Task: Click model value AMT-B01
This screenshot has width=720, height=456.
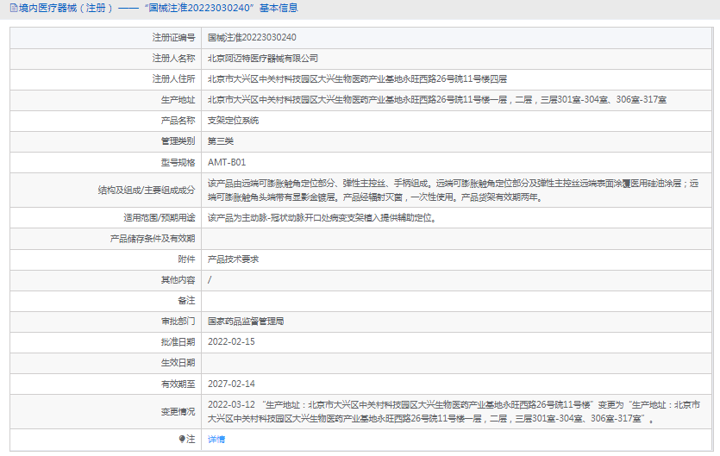Action: click(227, 162)
